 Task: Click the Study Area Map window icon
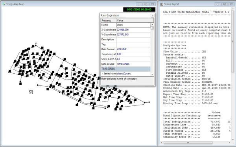pos(4,4)
